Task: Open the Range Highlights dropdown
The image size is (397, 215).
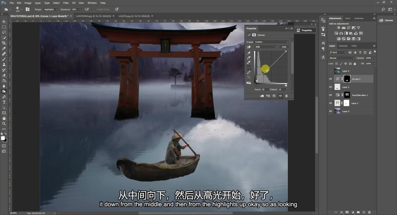Action: [50, 9]
